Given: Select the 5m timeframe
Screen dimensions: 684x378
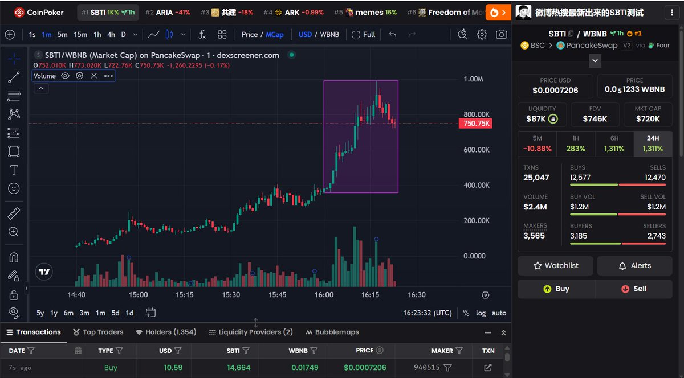Looking at the screenshot, I should [63, 34].
